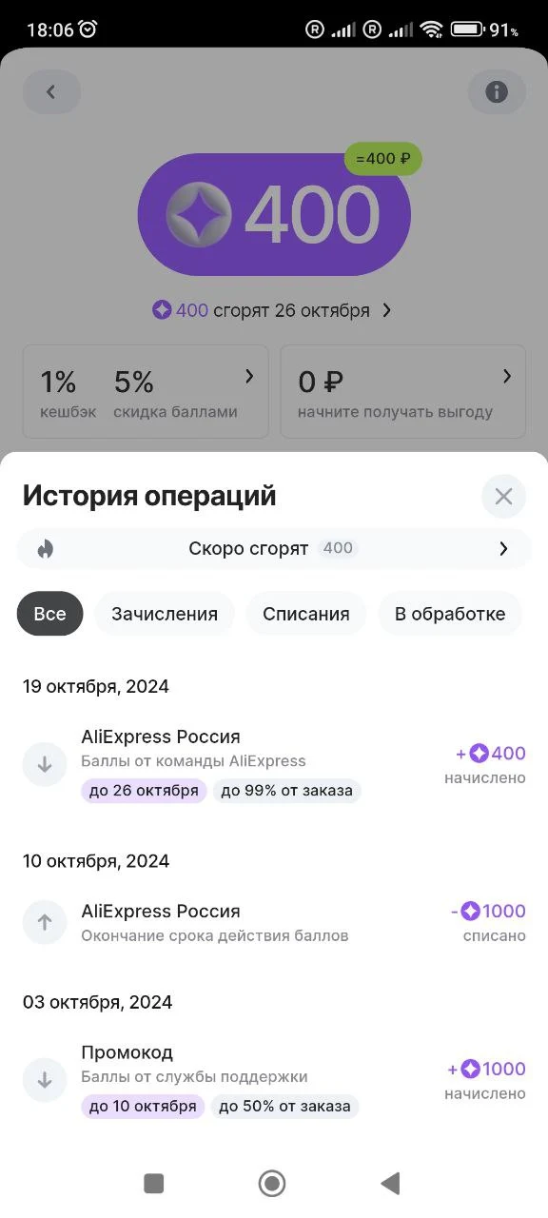
Task: Open the info icon at top right
Action: [497, 92]
